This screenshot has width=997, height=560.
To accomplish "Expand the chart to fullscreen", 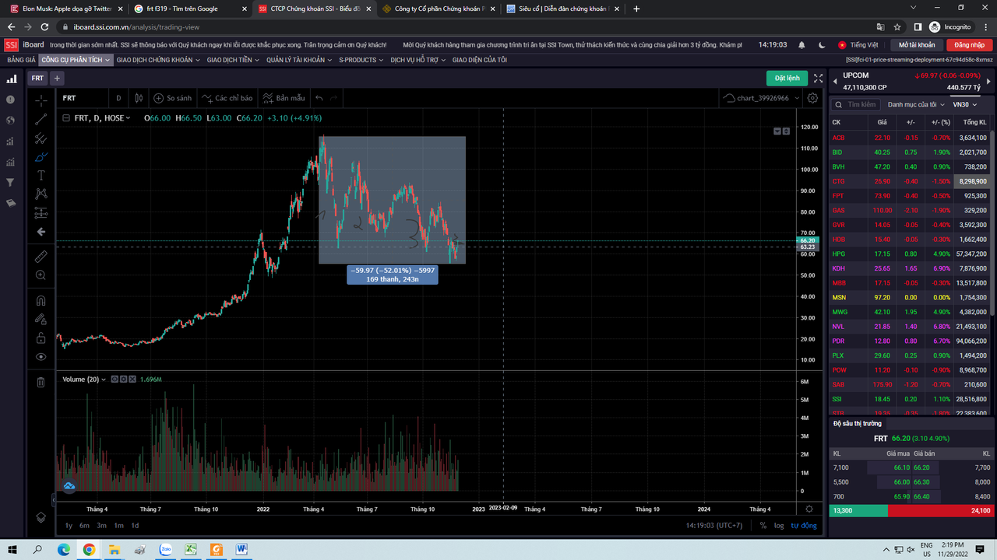I will [818, 78].
